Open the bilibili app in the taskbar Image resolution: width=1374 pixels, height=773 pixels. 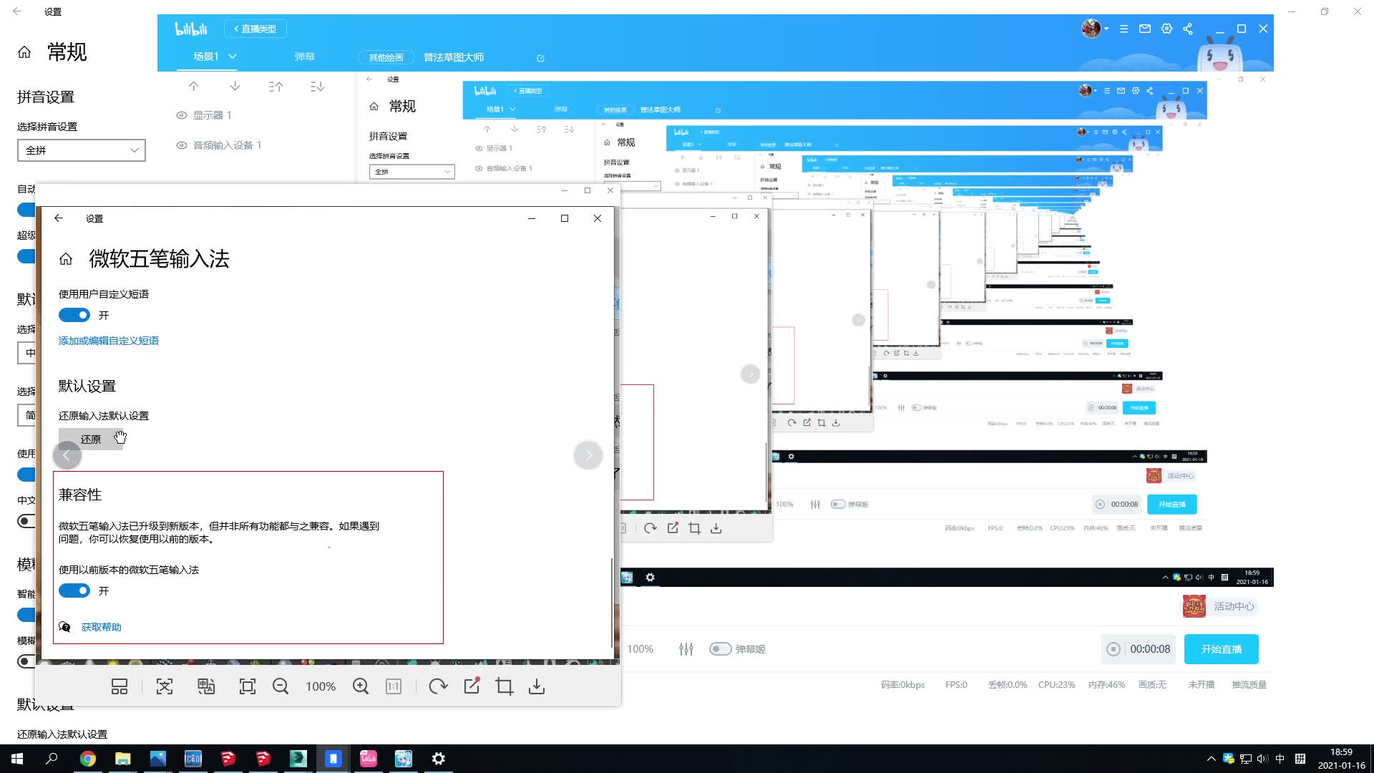[369, 759]
